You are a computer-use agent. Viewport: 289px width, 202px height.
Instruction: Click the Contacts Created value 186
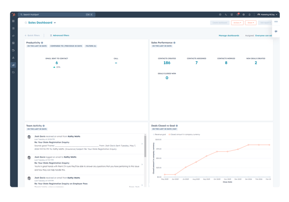coord(167,63)
